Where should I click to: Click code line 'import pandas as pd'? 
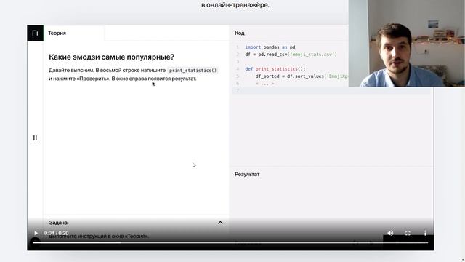coord(270,47)
